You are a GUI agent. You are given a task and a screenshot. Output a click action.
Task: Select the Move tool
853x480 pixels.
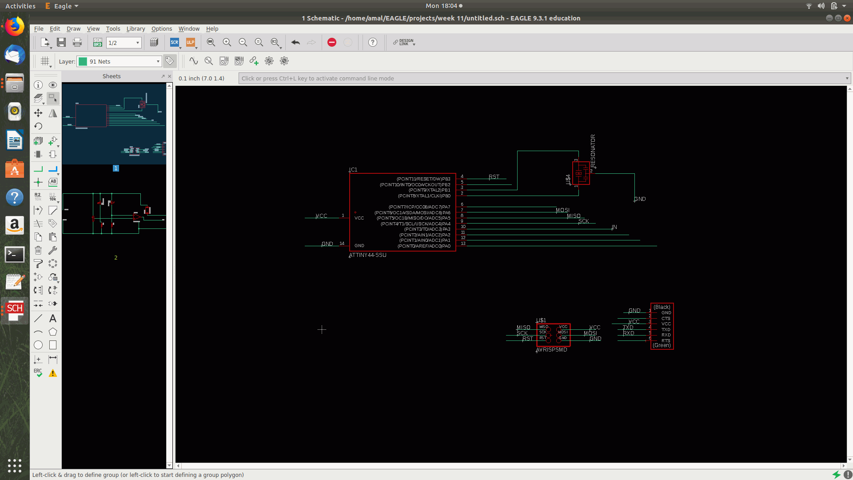click(x=38, y=113)
